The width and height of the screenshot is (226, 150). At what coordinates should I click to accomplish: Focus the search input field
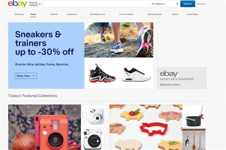pyautogui.click(x=97, y=4)
